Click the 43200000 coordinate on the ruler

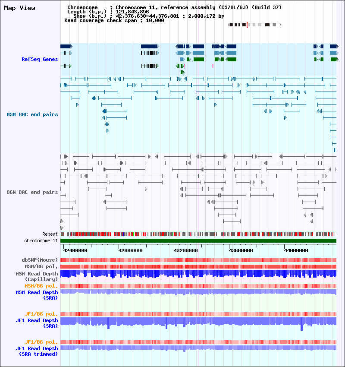coord(185,251)
